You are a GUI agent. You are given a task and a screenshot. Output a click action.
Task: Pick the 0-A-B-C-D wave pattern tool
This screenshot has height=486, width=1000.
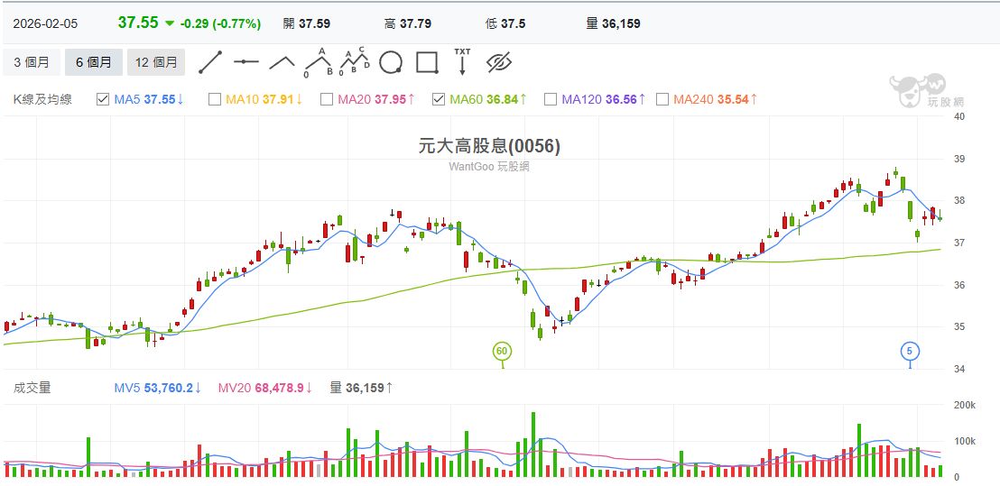click(354, 62)
